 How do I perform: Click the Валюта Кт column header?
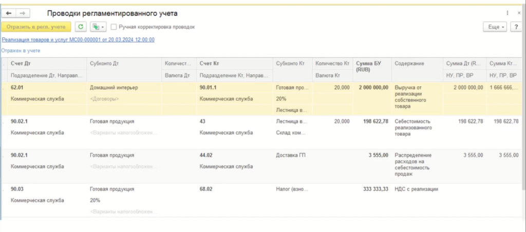tap(333, 76)
